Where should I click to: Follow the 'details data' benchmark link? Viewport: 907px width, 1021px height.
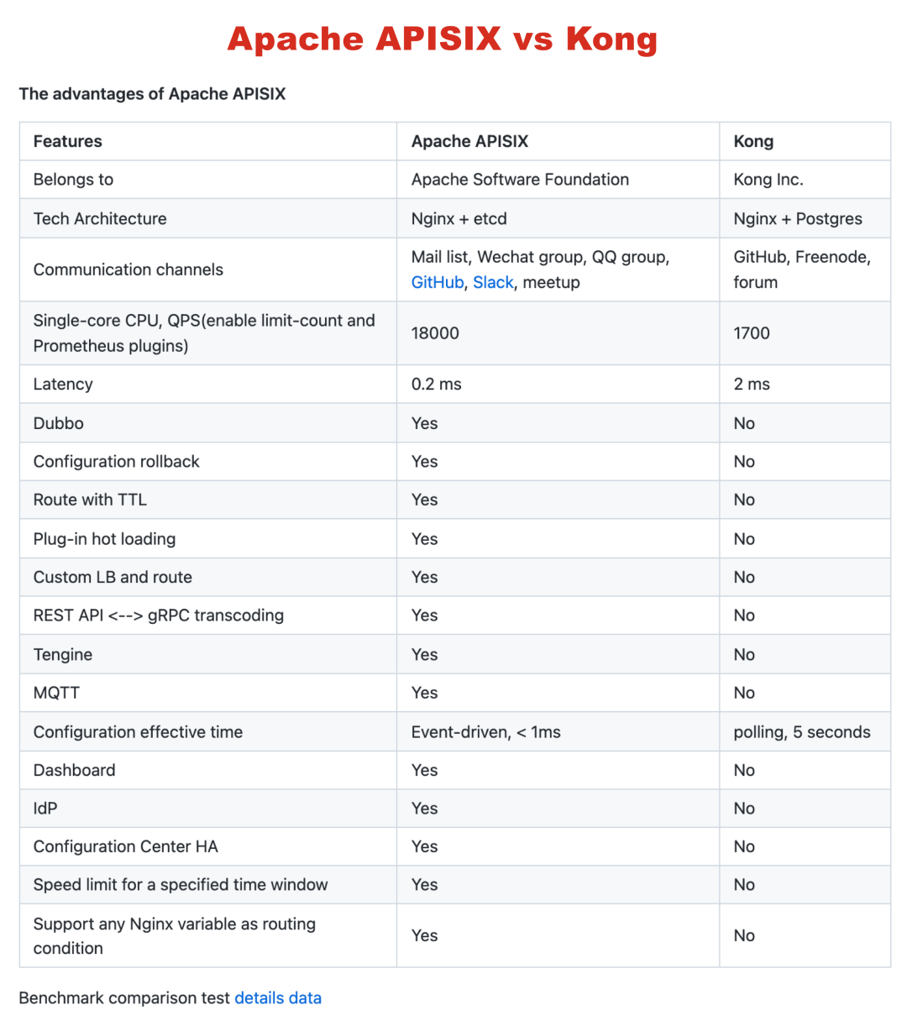click(278, 998)
